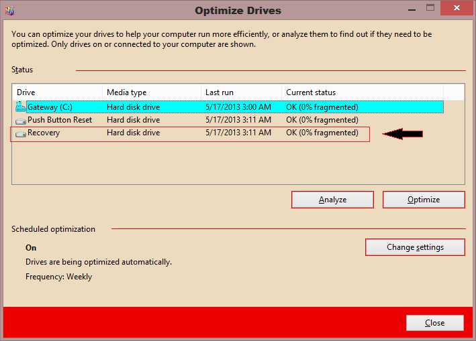Viewport: 476px width, 341px height.
Task: Open Change settings for scheduled optimization
Action: coord(415,247)
